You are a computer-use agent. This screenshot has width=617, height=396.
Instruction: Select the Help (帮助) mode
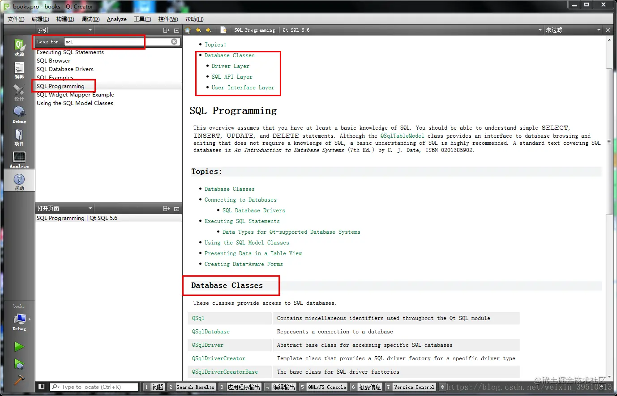19,181
